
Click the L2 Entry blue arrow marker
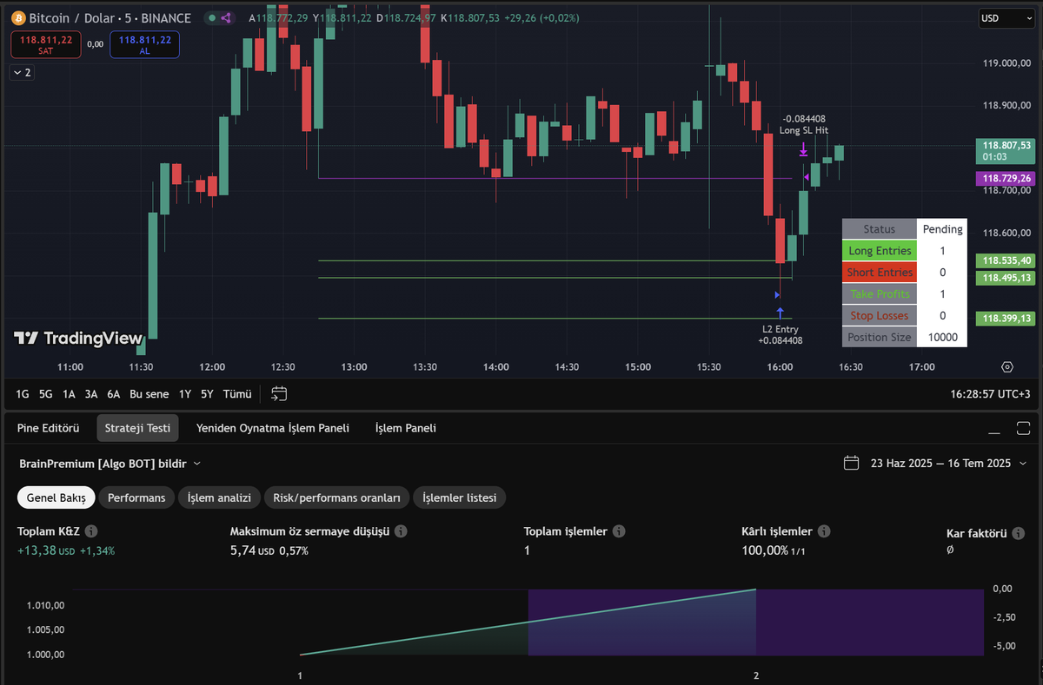coord(781,313)
